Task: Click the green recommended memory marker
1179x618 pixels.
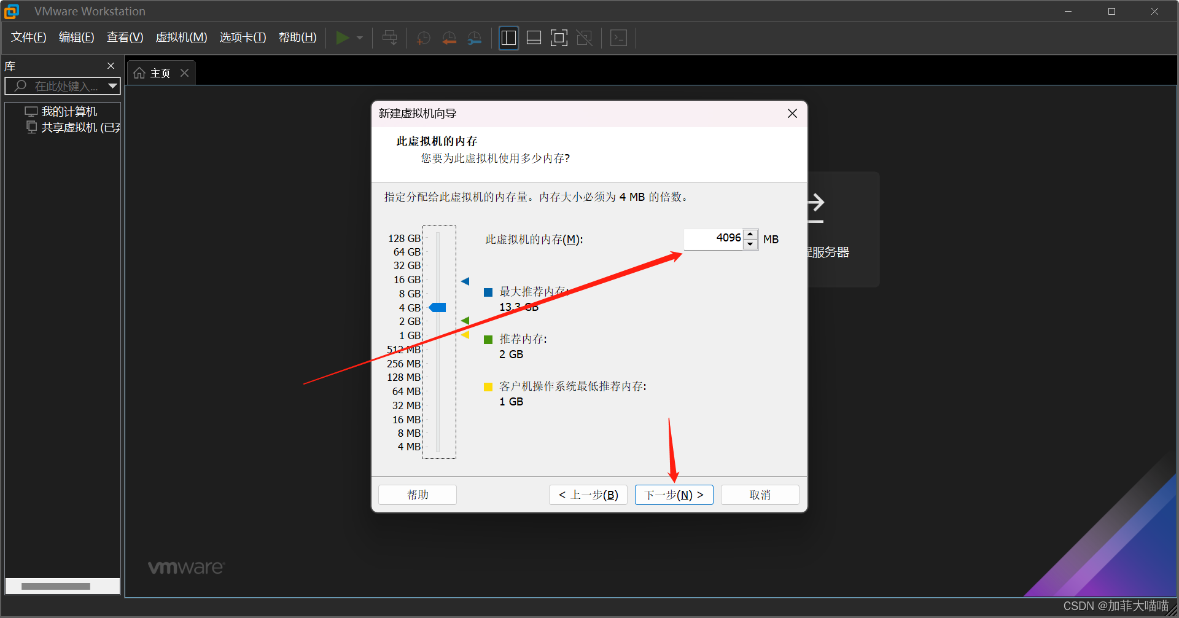Action: 465,321
